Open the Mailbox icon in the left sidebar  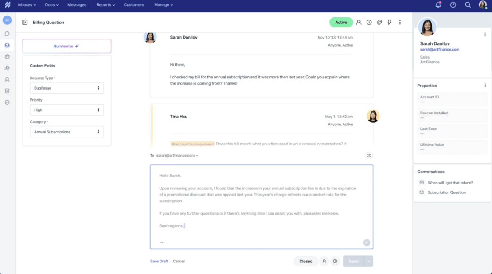[7, 45]
